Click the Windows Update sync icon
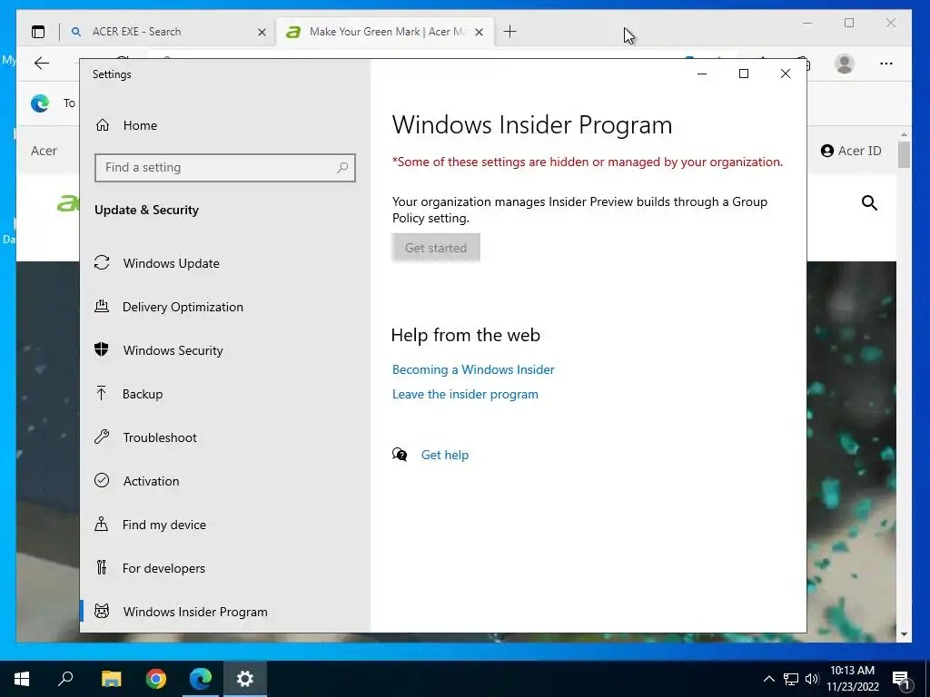The height and width of the screenshot is (697, 930). tap(102, 262)
